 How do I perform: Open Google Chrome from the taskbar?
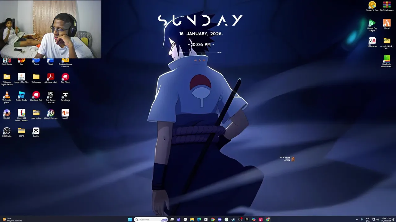[213, 220]
